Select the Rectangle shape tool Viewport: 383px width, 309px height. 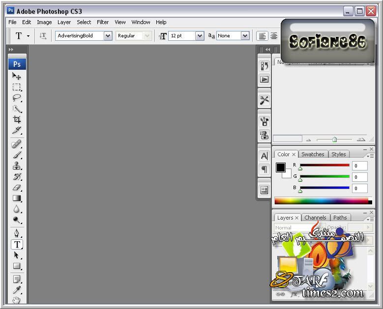pyautogui.click(x=17, y=266)
